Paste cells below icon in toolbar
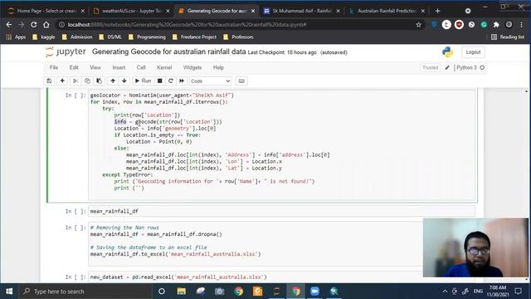531x299 pixels. 100,81
